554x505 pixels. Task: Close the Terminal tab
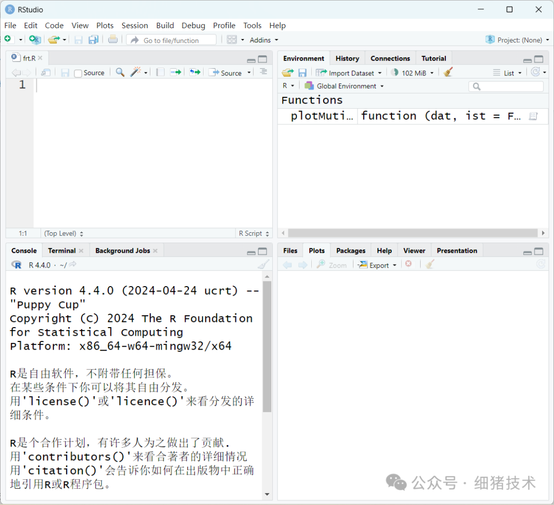[81, 251]
